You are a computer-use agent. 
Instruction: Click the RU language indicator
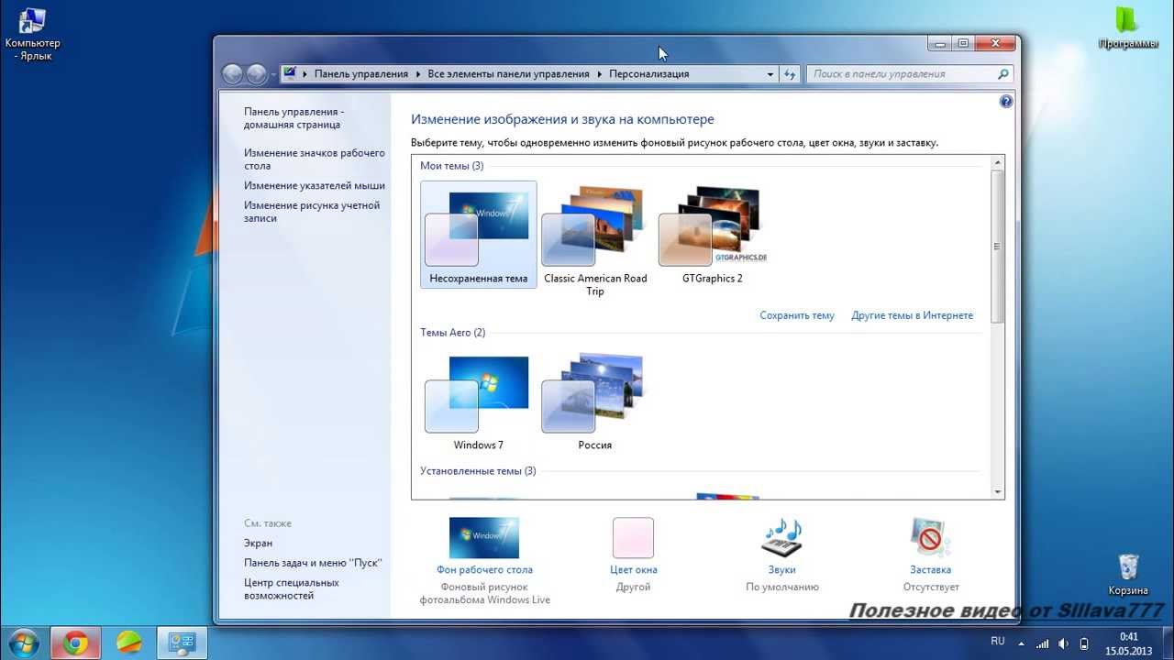coord(998,642)
